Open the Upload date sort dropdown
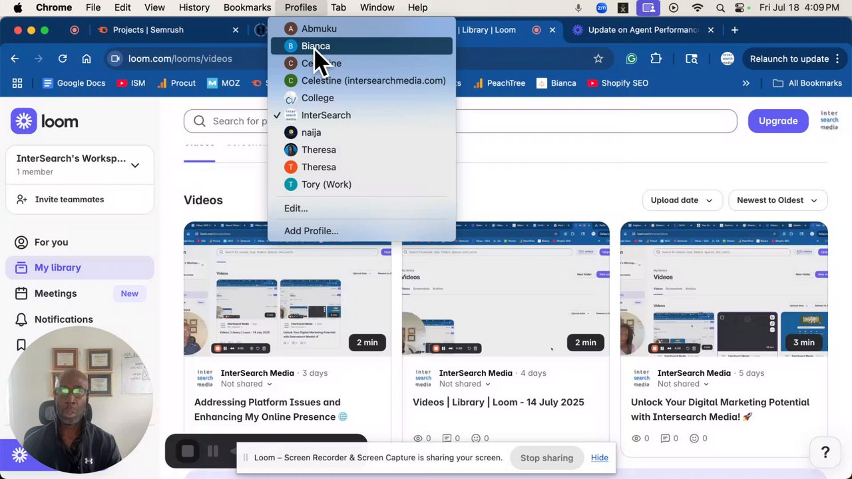This screenshot has height=479, width=852. coord(682,200)
